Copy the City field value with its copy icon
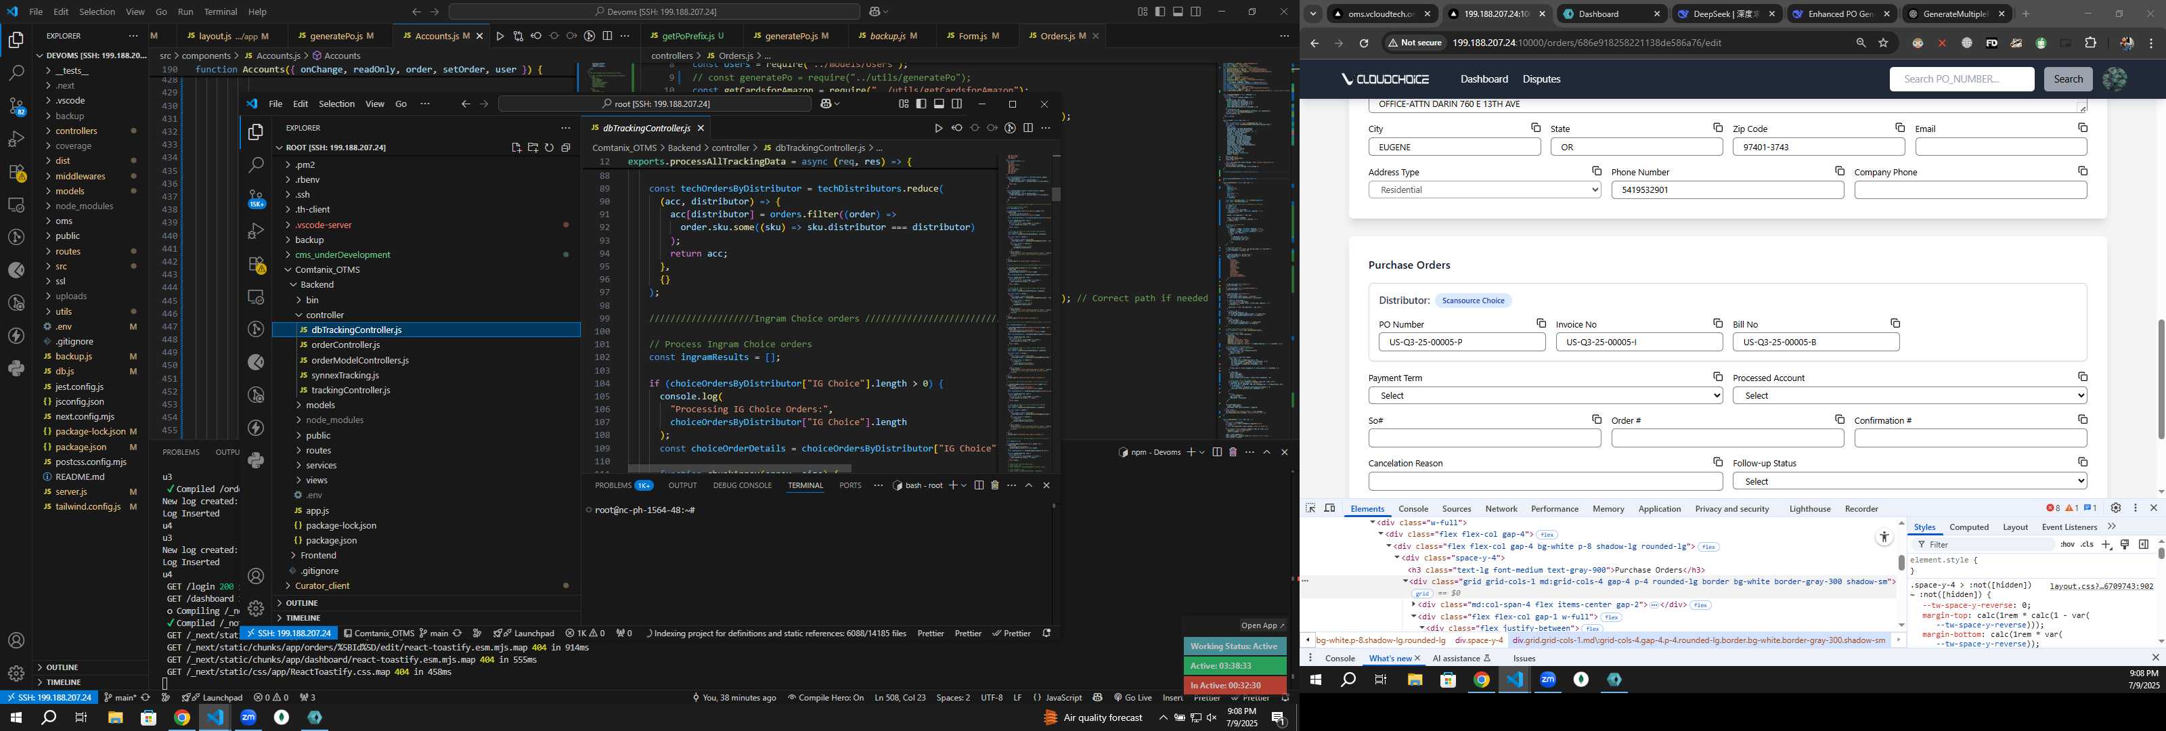Screen dimensions: 2166x731 point(1535,128)
